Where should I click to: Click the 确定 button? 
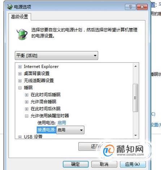(76, 164)
